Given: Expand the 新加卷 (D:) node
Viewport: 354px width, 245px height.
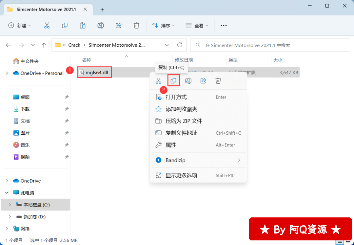Looking at the screenshot, I should click(x=10, y=217).
